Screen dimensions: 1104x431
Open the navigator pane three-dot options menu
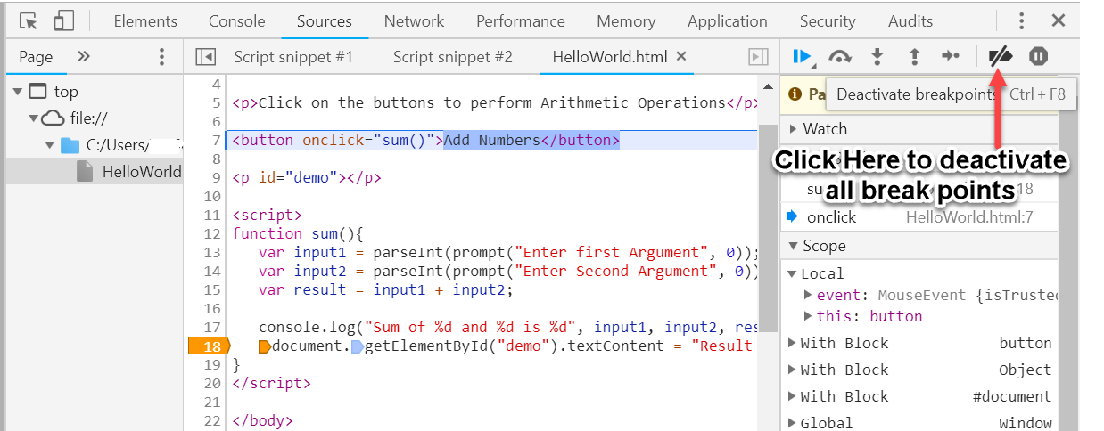(x=161, y=57)
